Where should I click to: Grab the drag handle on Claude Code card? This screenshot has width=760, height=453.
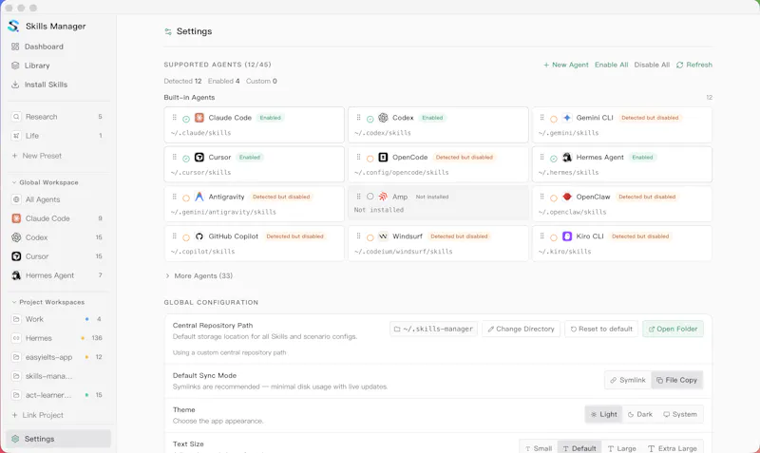[175, 117]
